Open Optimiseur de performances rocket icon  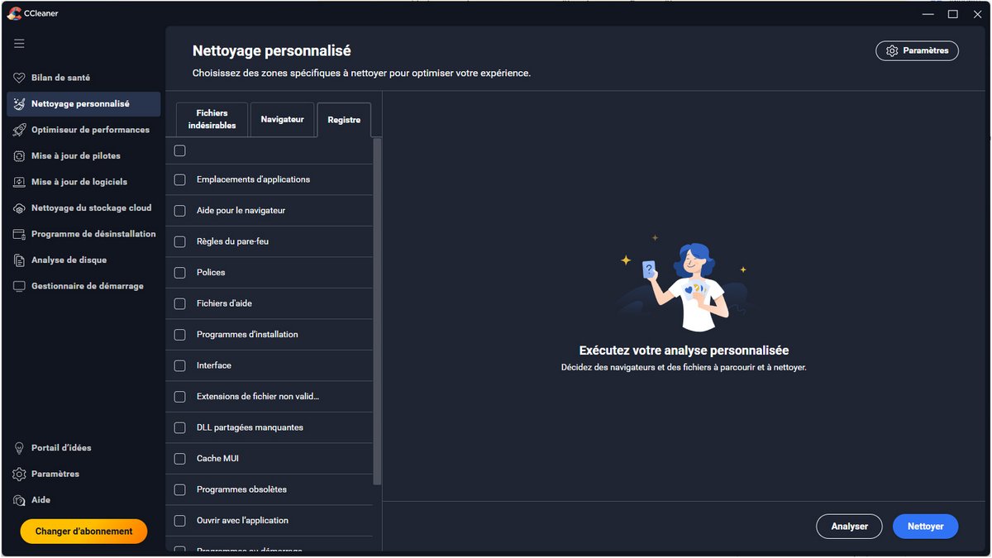(19, 130)
